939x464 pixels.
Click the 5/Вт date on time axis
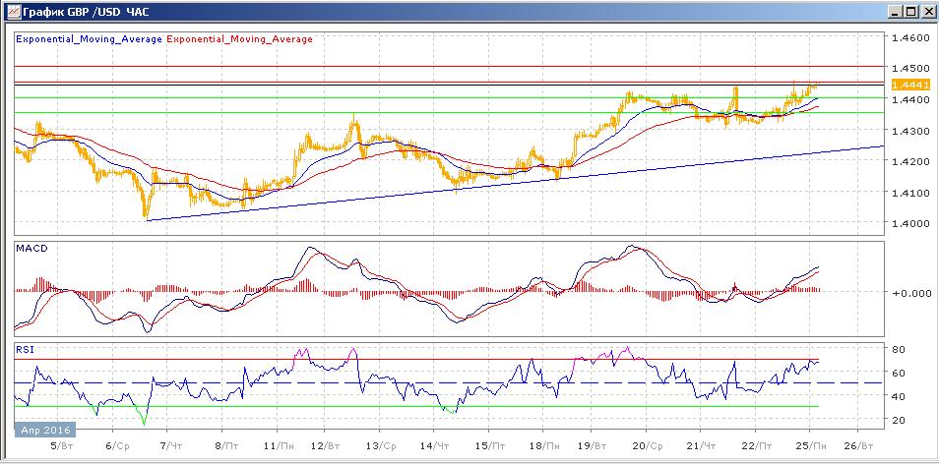(x=62, y=446)
